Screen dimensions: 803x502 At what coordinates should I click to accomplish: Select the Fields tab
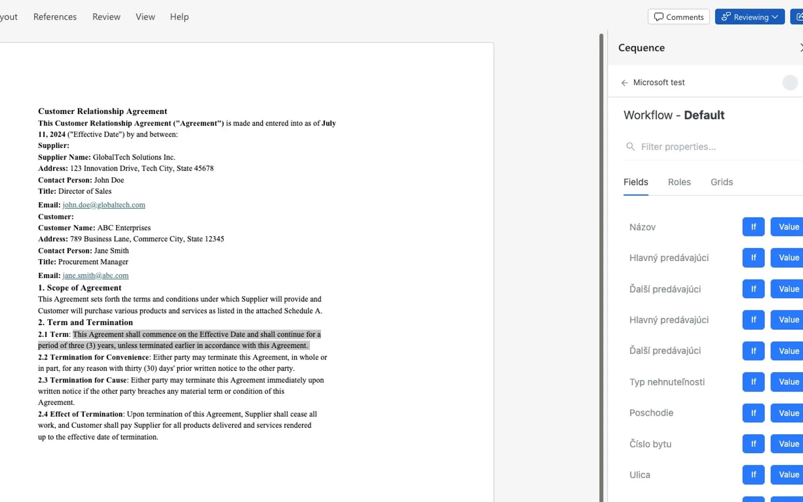636,182
